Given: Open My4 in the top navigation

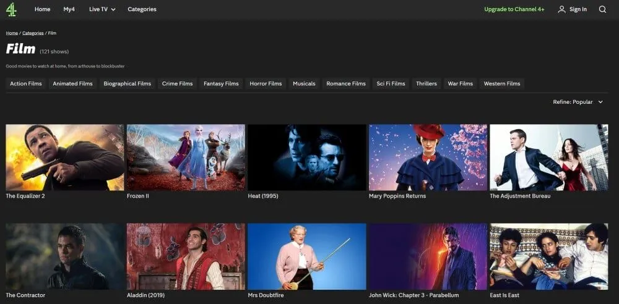Looking at the screenshot, I should point(69,9).
